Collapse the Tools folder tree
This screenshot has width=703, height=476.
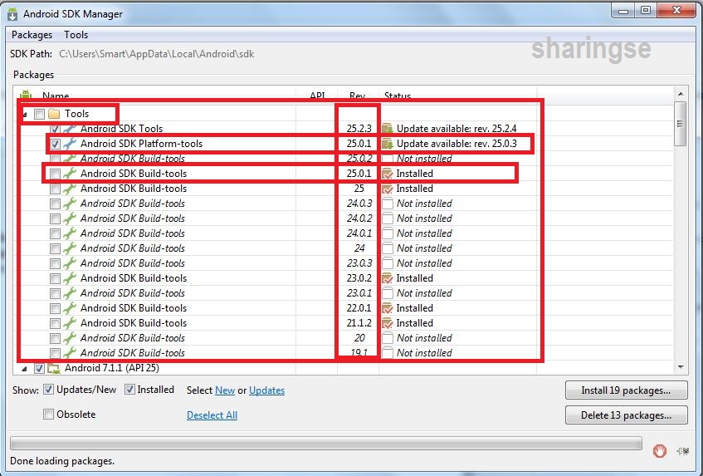[x=25, y=115]
